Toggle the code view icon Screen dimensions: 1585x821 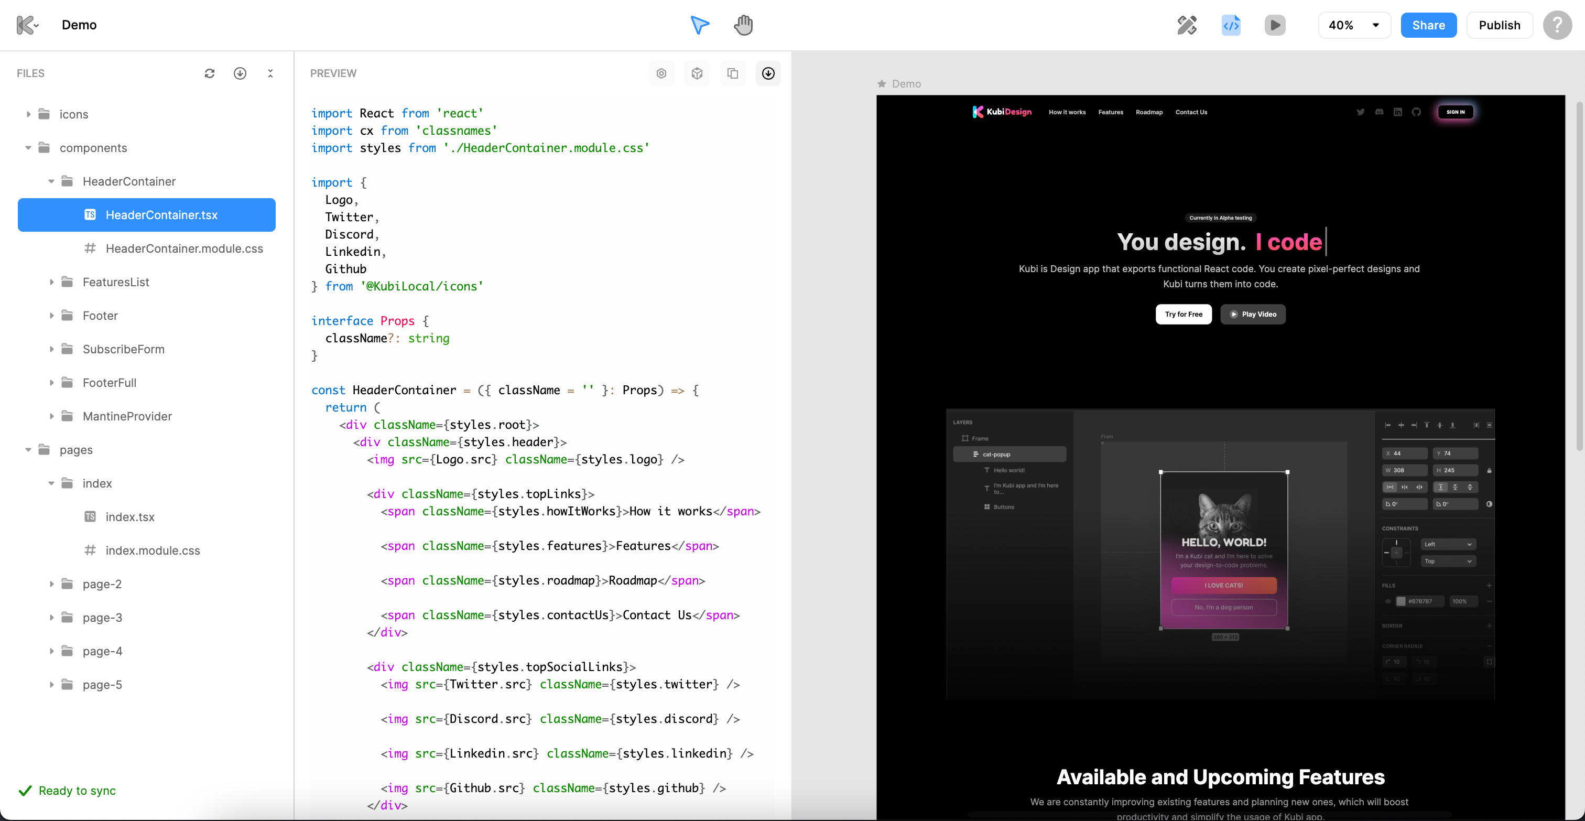click(x=1231, y=25)
